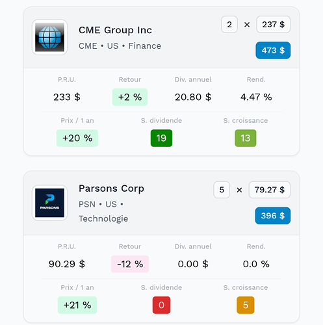Click Parsons P.R.U. value 90.29 $
323x325 pixels.
tap(67, 264)
